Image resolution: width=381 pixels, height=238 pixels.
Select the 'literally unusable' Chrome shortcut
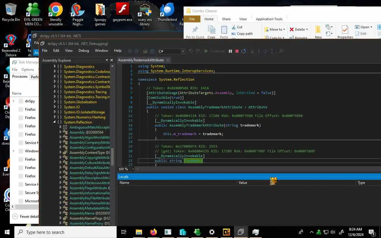click(56, 14)
